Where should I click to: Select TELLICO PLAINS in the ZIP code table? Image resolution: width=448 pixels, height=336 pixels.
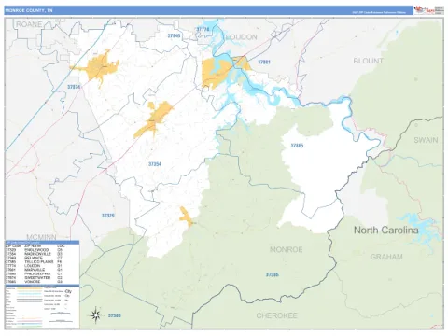point(39,262)
